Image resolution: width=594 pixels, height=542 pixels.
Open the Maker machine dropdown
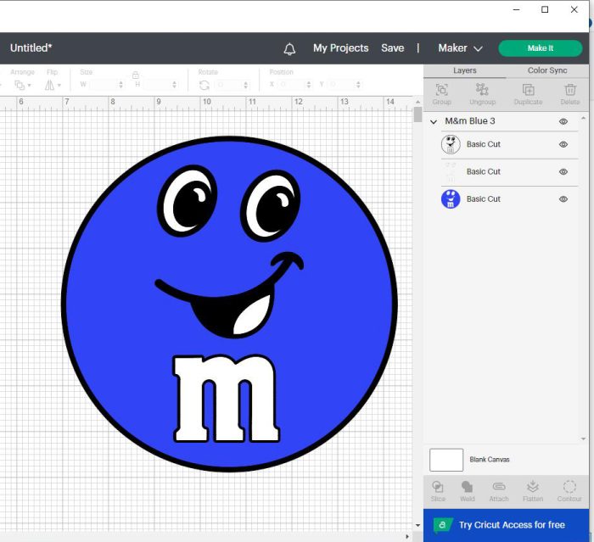pos(460,48)
